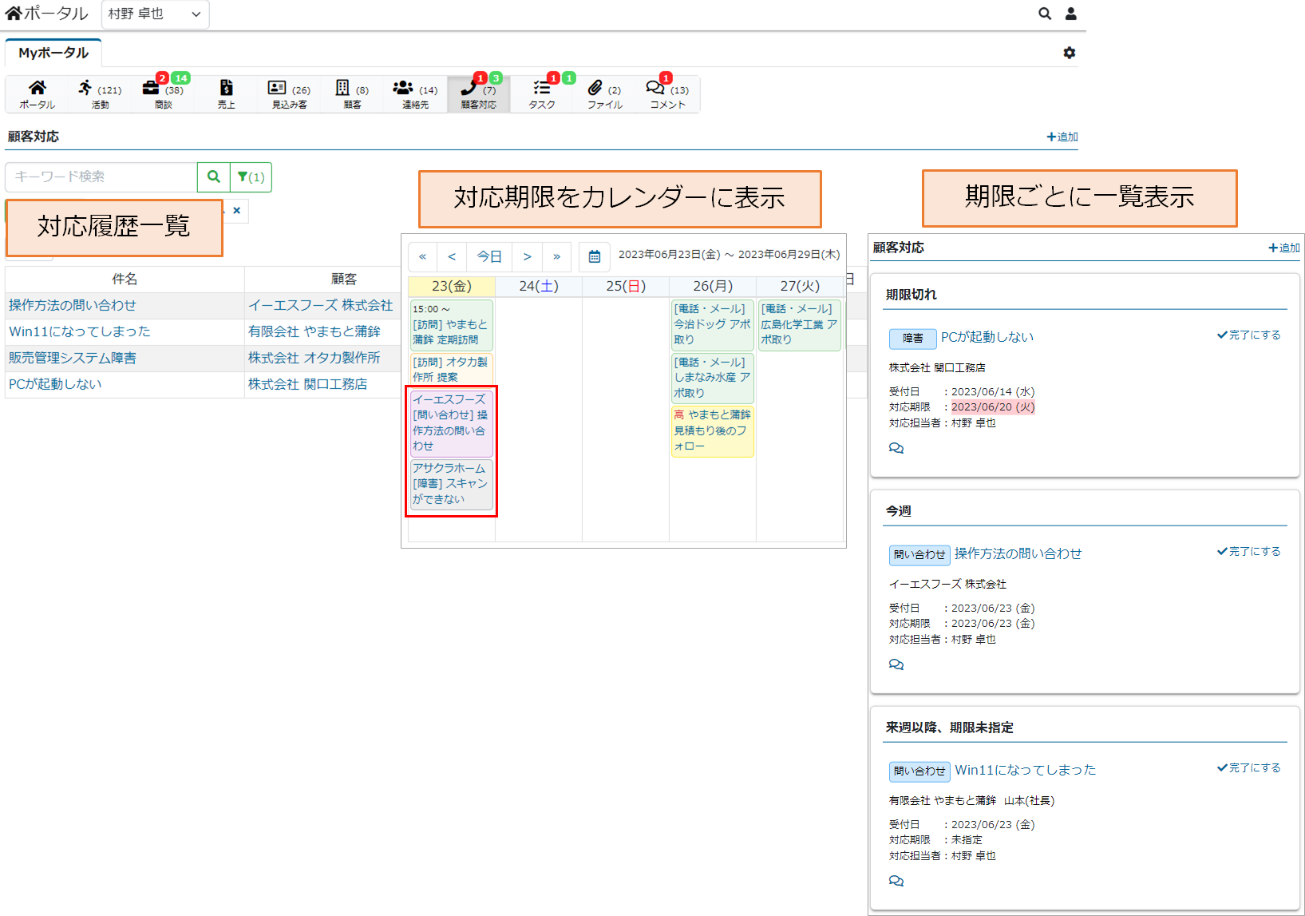1305x916 pixels.
Task: Open 操作方法の問い合わせ title in 今週 card
Action: pos(1018,553)
